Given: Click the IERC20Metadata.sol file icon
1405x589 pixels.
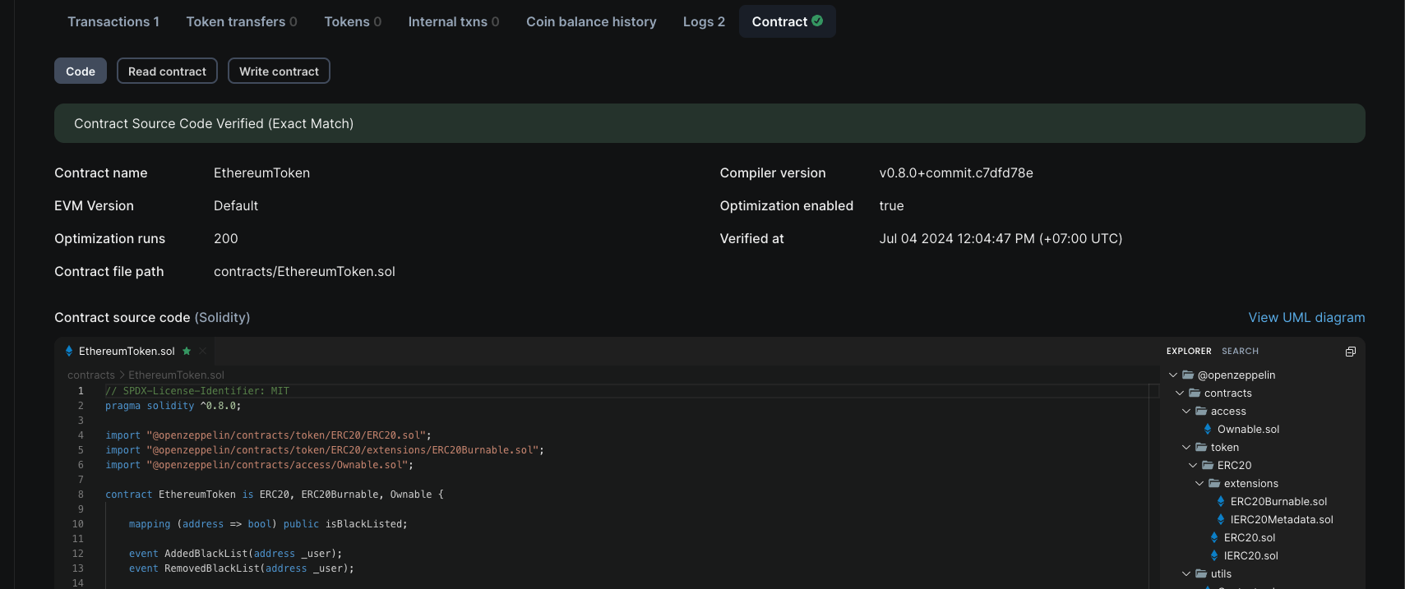Looking at the screenshot, I should click(1221, 519).
